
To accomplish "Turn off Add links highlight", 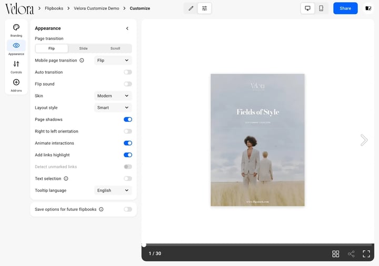I will pyautogui.click(x=127, y=155).
